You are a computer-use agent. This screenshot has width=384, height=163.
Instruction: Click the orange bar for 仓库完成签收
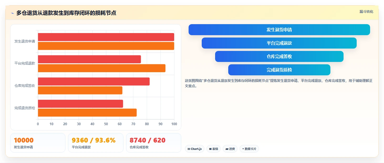point(80,90)
